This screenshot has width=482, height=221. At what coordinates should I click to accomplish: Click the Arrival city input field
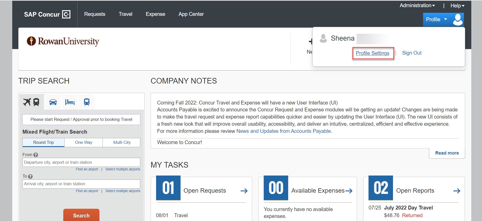(81, 184)
